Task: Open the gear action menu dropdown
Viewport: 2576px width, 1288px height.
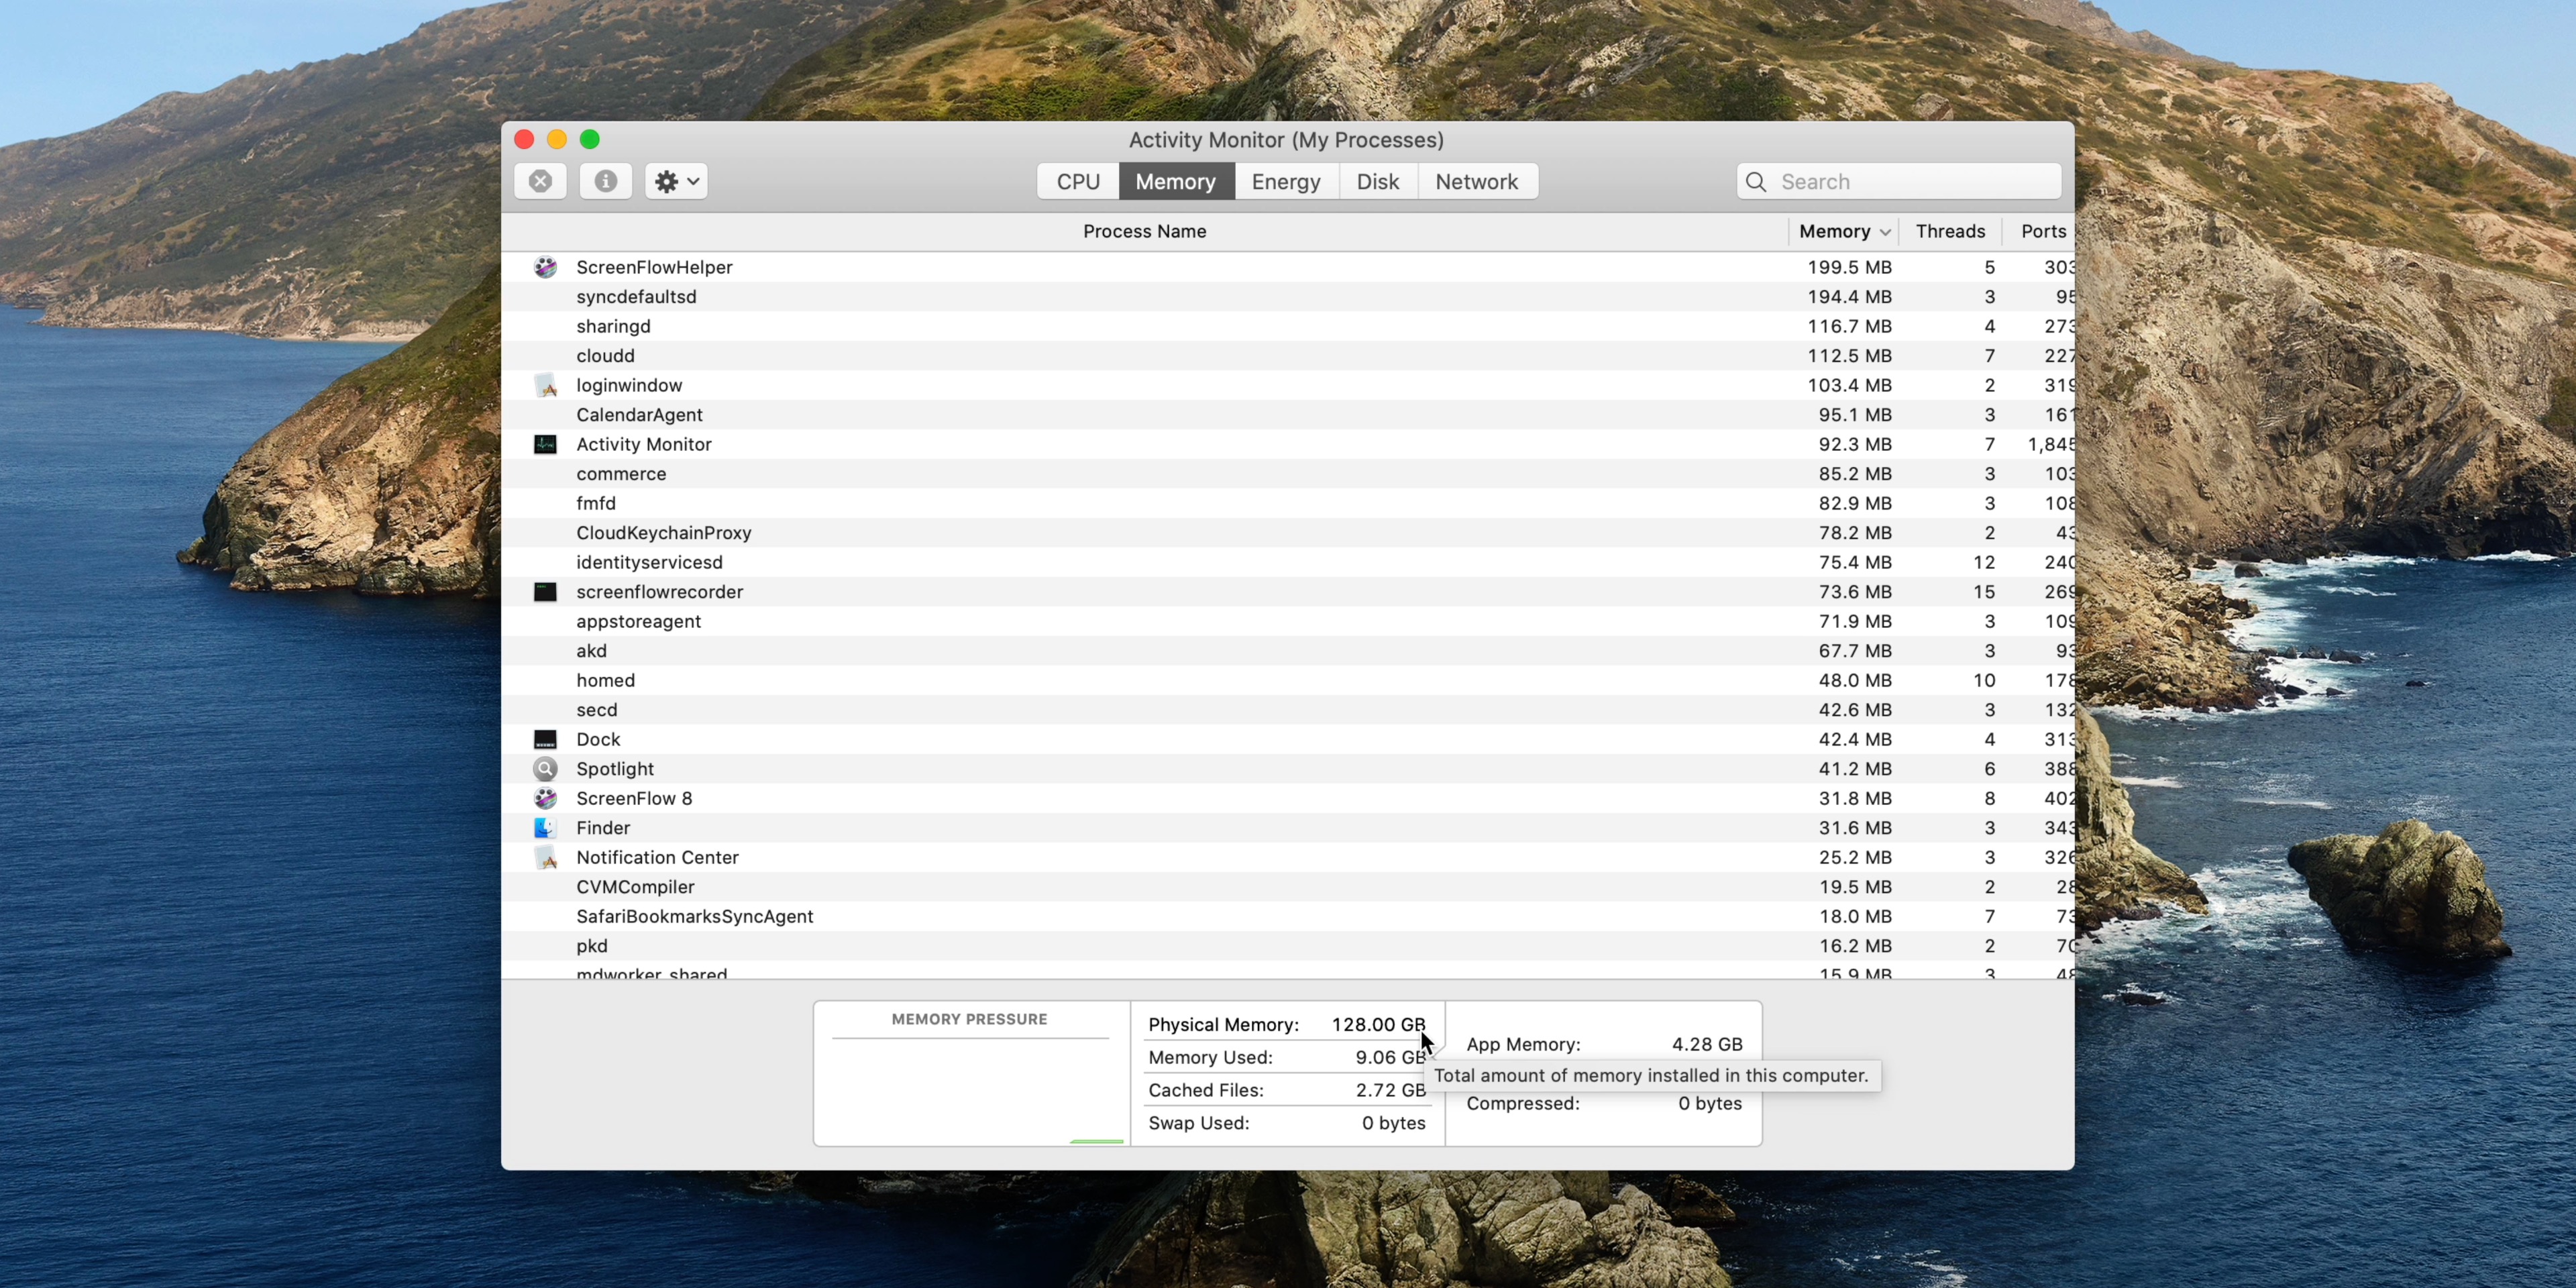Action: pyautogui.click(x=676, y=181)
